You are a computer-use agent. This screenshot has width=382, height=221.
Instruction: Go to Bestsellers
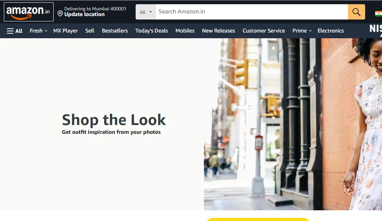(x=115, y=31)
